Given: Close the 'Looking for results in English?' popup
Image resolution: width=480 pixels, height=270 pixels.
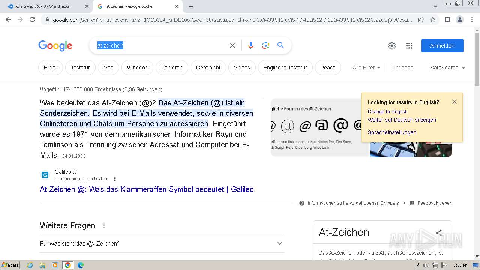Looking at the screenshot, I should (x=454, y=102).
